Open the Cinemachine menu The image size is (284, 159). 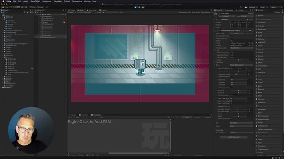coord(77,1)
